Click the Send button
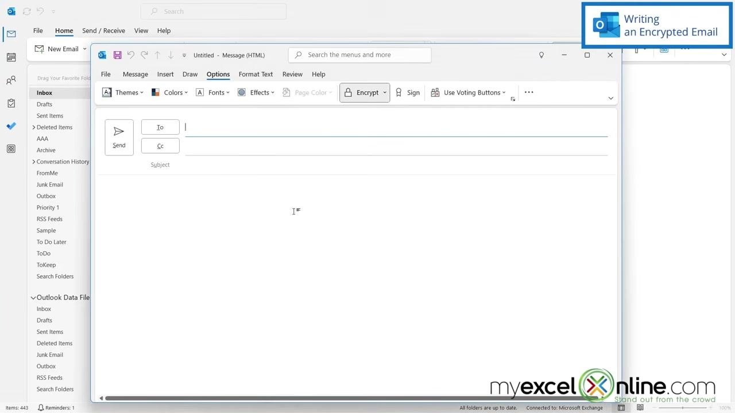 pos(119,137)
